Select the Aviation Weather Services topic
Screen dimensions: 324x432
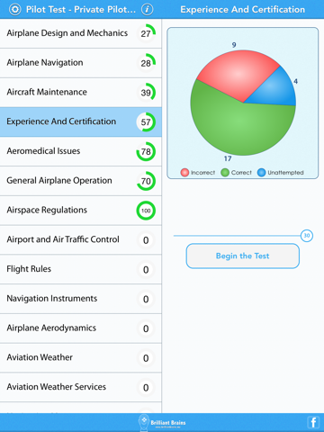[81, 387]
